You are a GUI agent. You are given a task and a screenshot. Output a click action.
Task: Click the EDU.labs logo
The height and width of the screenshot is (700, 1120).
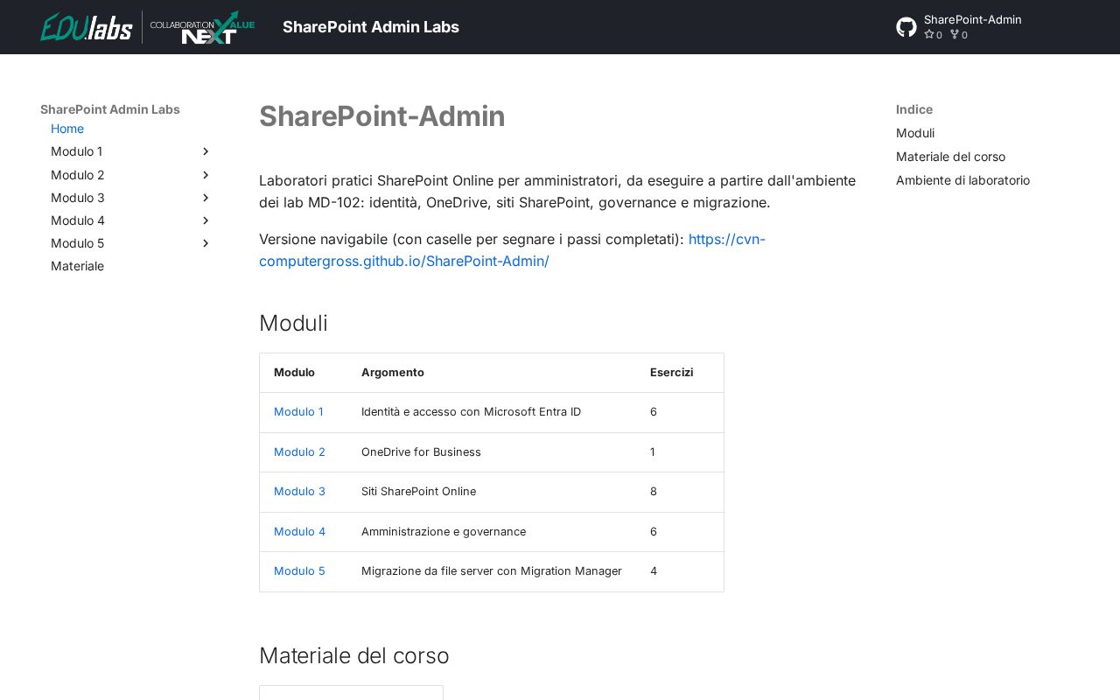point(87,27)
